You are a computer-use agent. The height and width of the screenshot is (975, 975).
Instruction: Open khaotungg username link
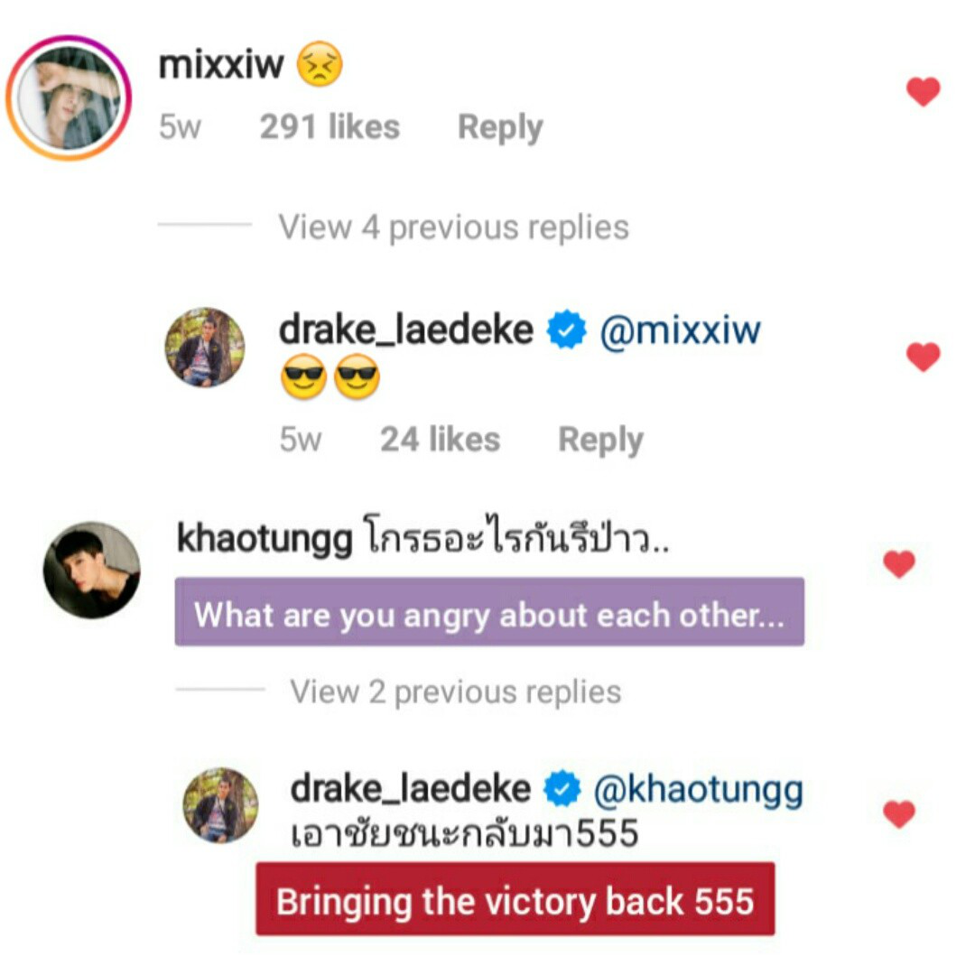pyautogui.click(x=265, y=538)
